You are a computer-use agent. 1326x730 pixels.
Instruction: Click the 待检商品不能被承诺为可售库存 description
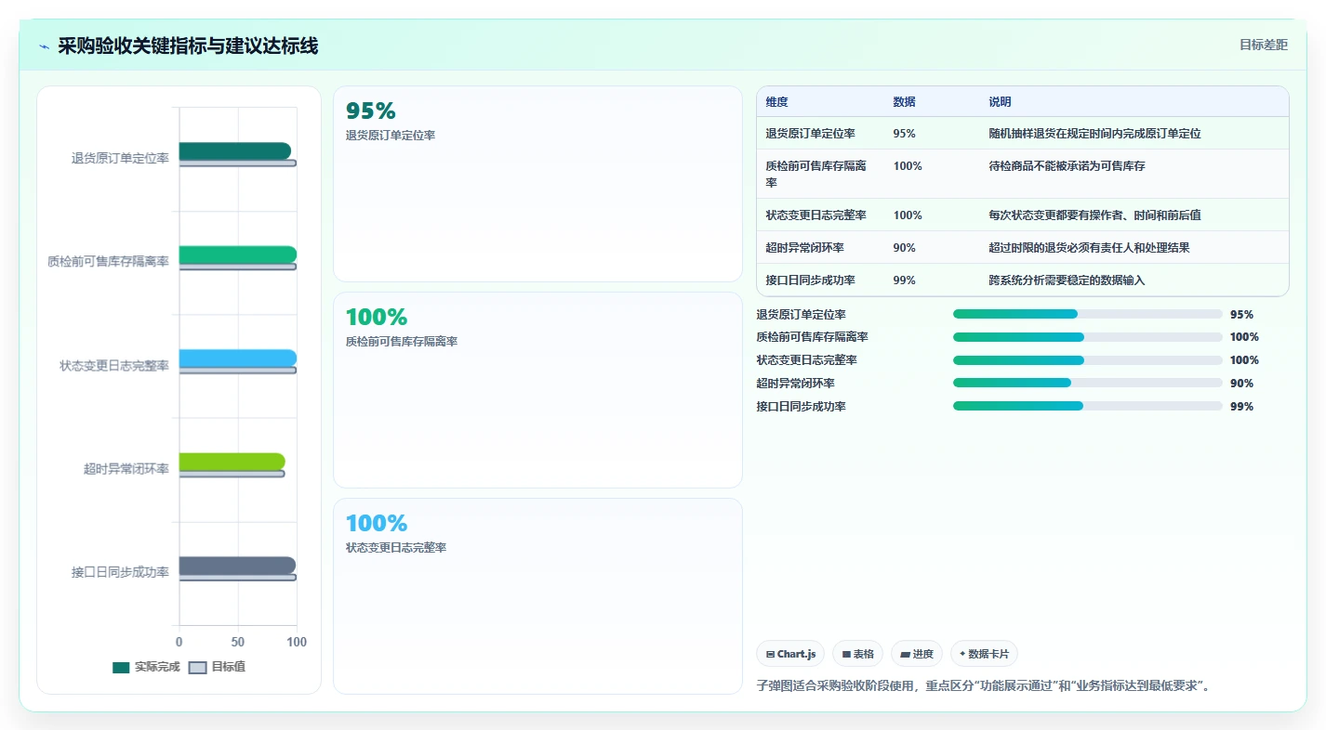click(1066, 166)
